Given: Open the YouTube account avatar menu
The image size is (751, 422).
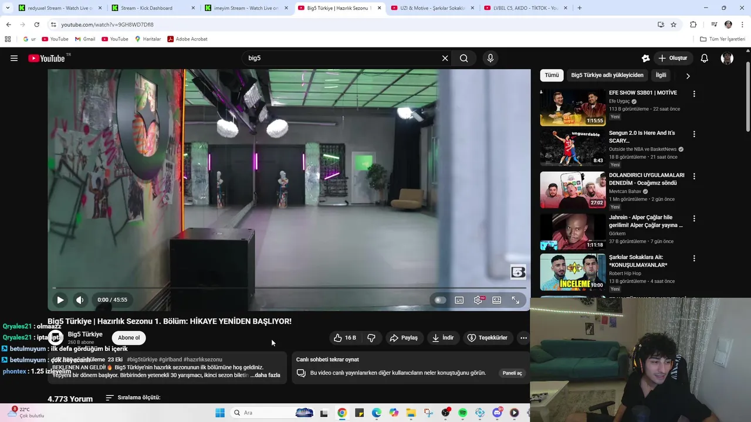Looking at the screenshot, I should pyautogui.click(x=727, y=58).
